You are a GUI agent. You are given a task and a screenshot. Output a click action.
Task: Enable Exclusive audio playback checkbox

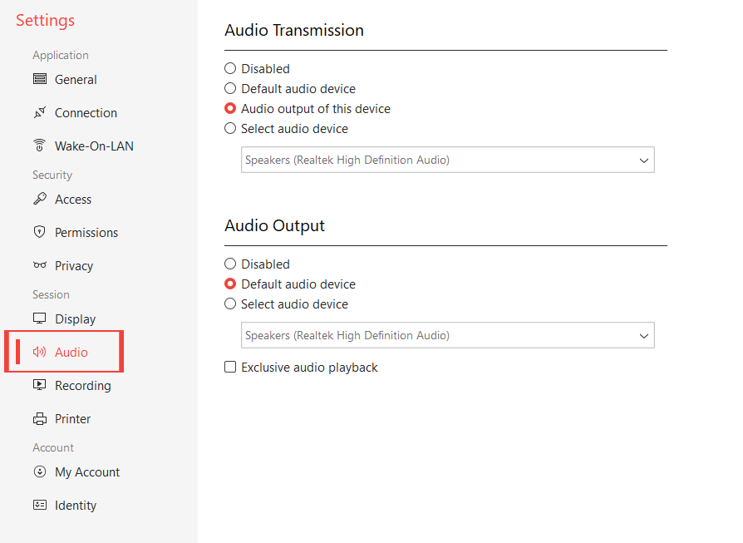(x=231, y=368)
